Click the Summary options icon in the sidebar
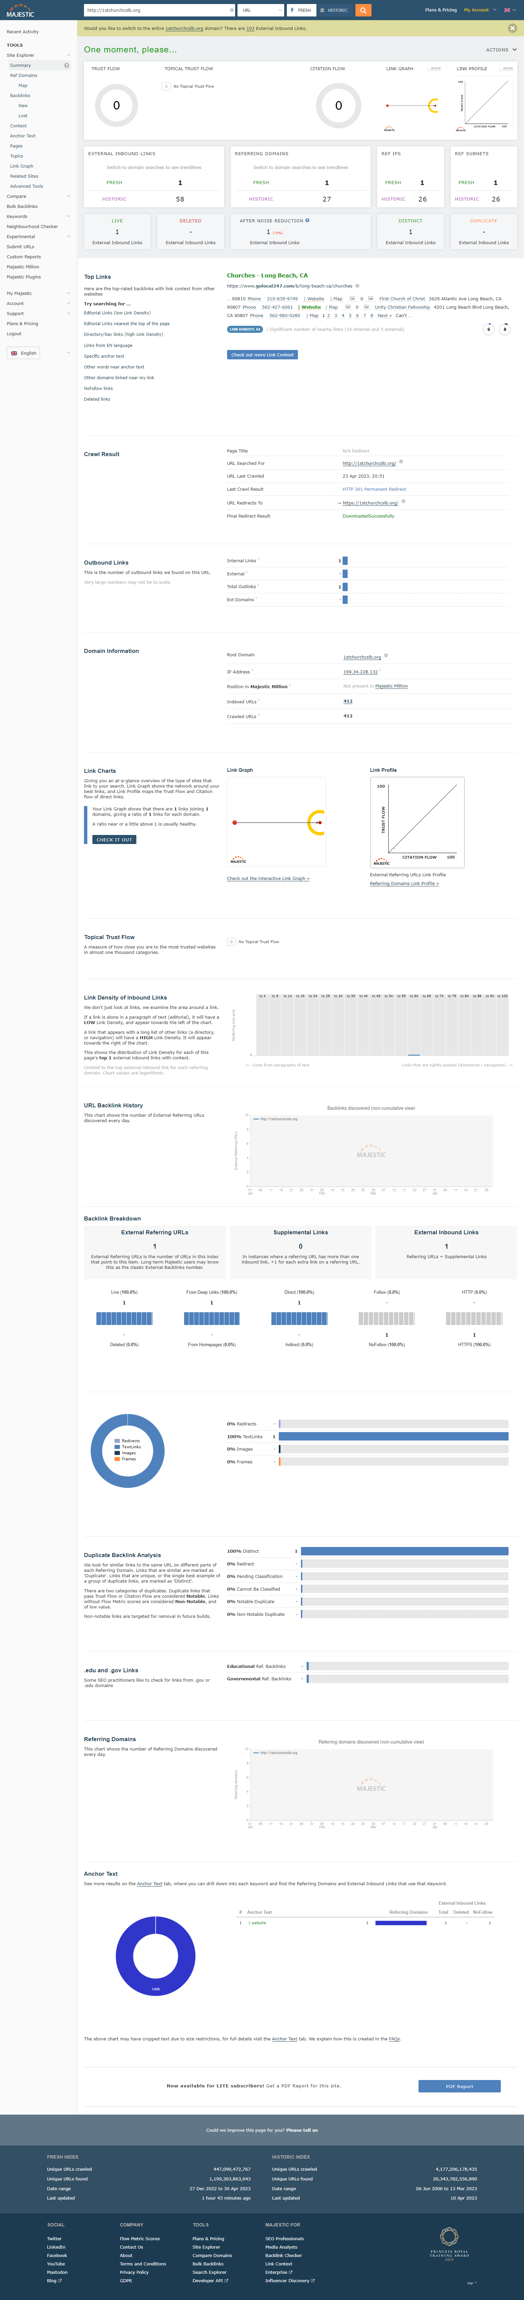This screenshot has height=2300, width=524. 66,65
